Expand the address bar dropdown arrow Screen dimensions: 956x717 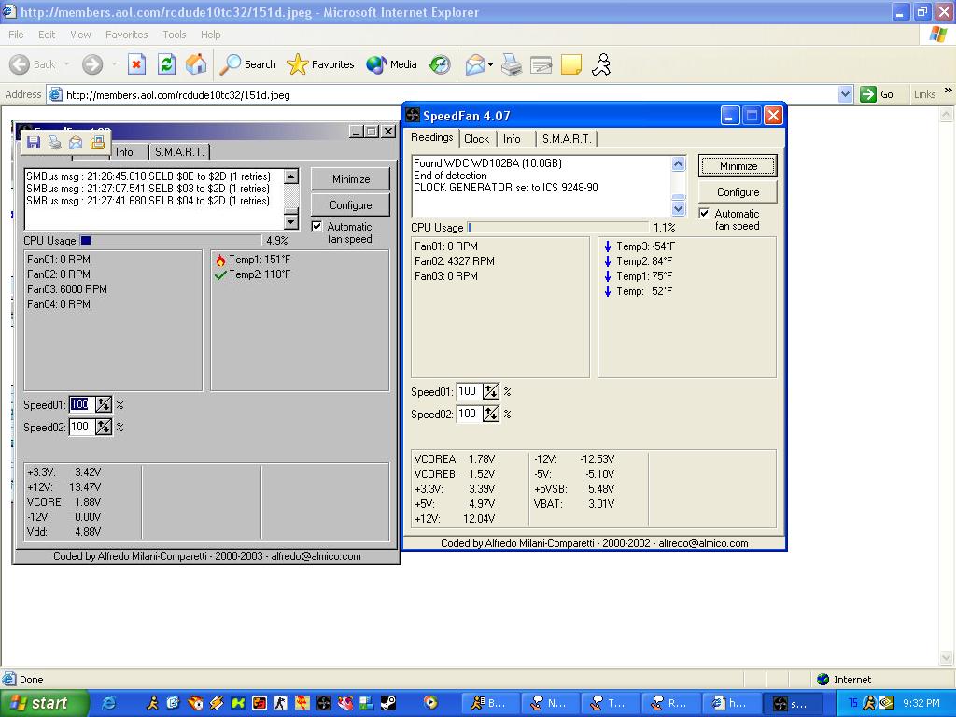click(845, 94)
